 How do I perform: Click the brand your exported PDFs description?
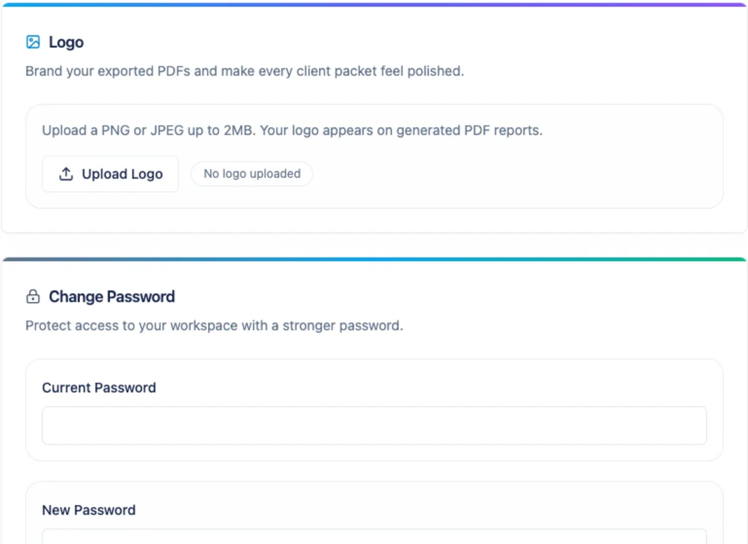point(244,71)
